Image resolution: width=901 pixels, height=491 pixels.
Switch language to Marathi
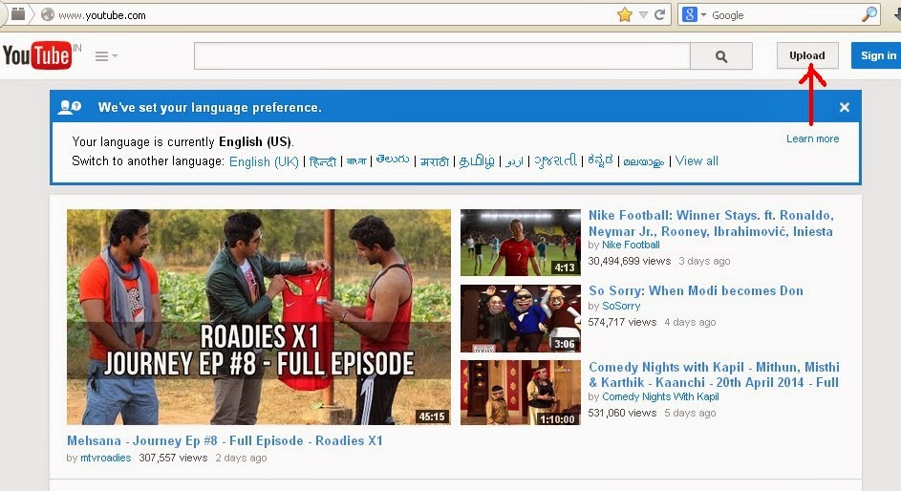pos(435,162)
